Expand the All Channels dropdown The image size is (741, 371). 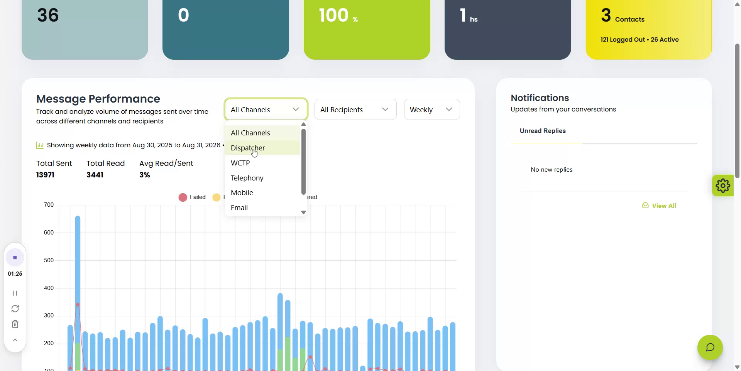pyautogui.click(x=266, y=110)
